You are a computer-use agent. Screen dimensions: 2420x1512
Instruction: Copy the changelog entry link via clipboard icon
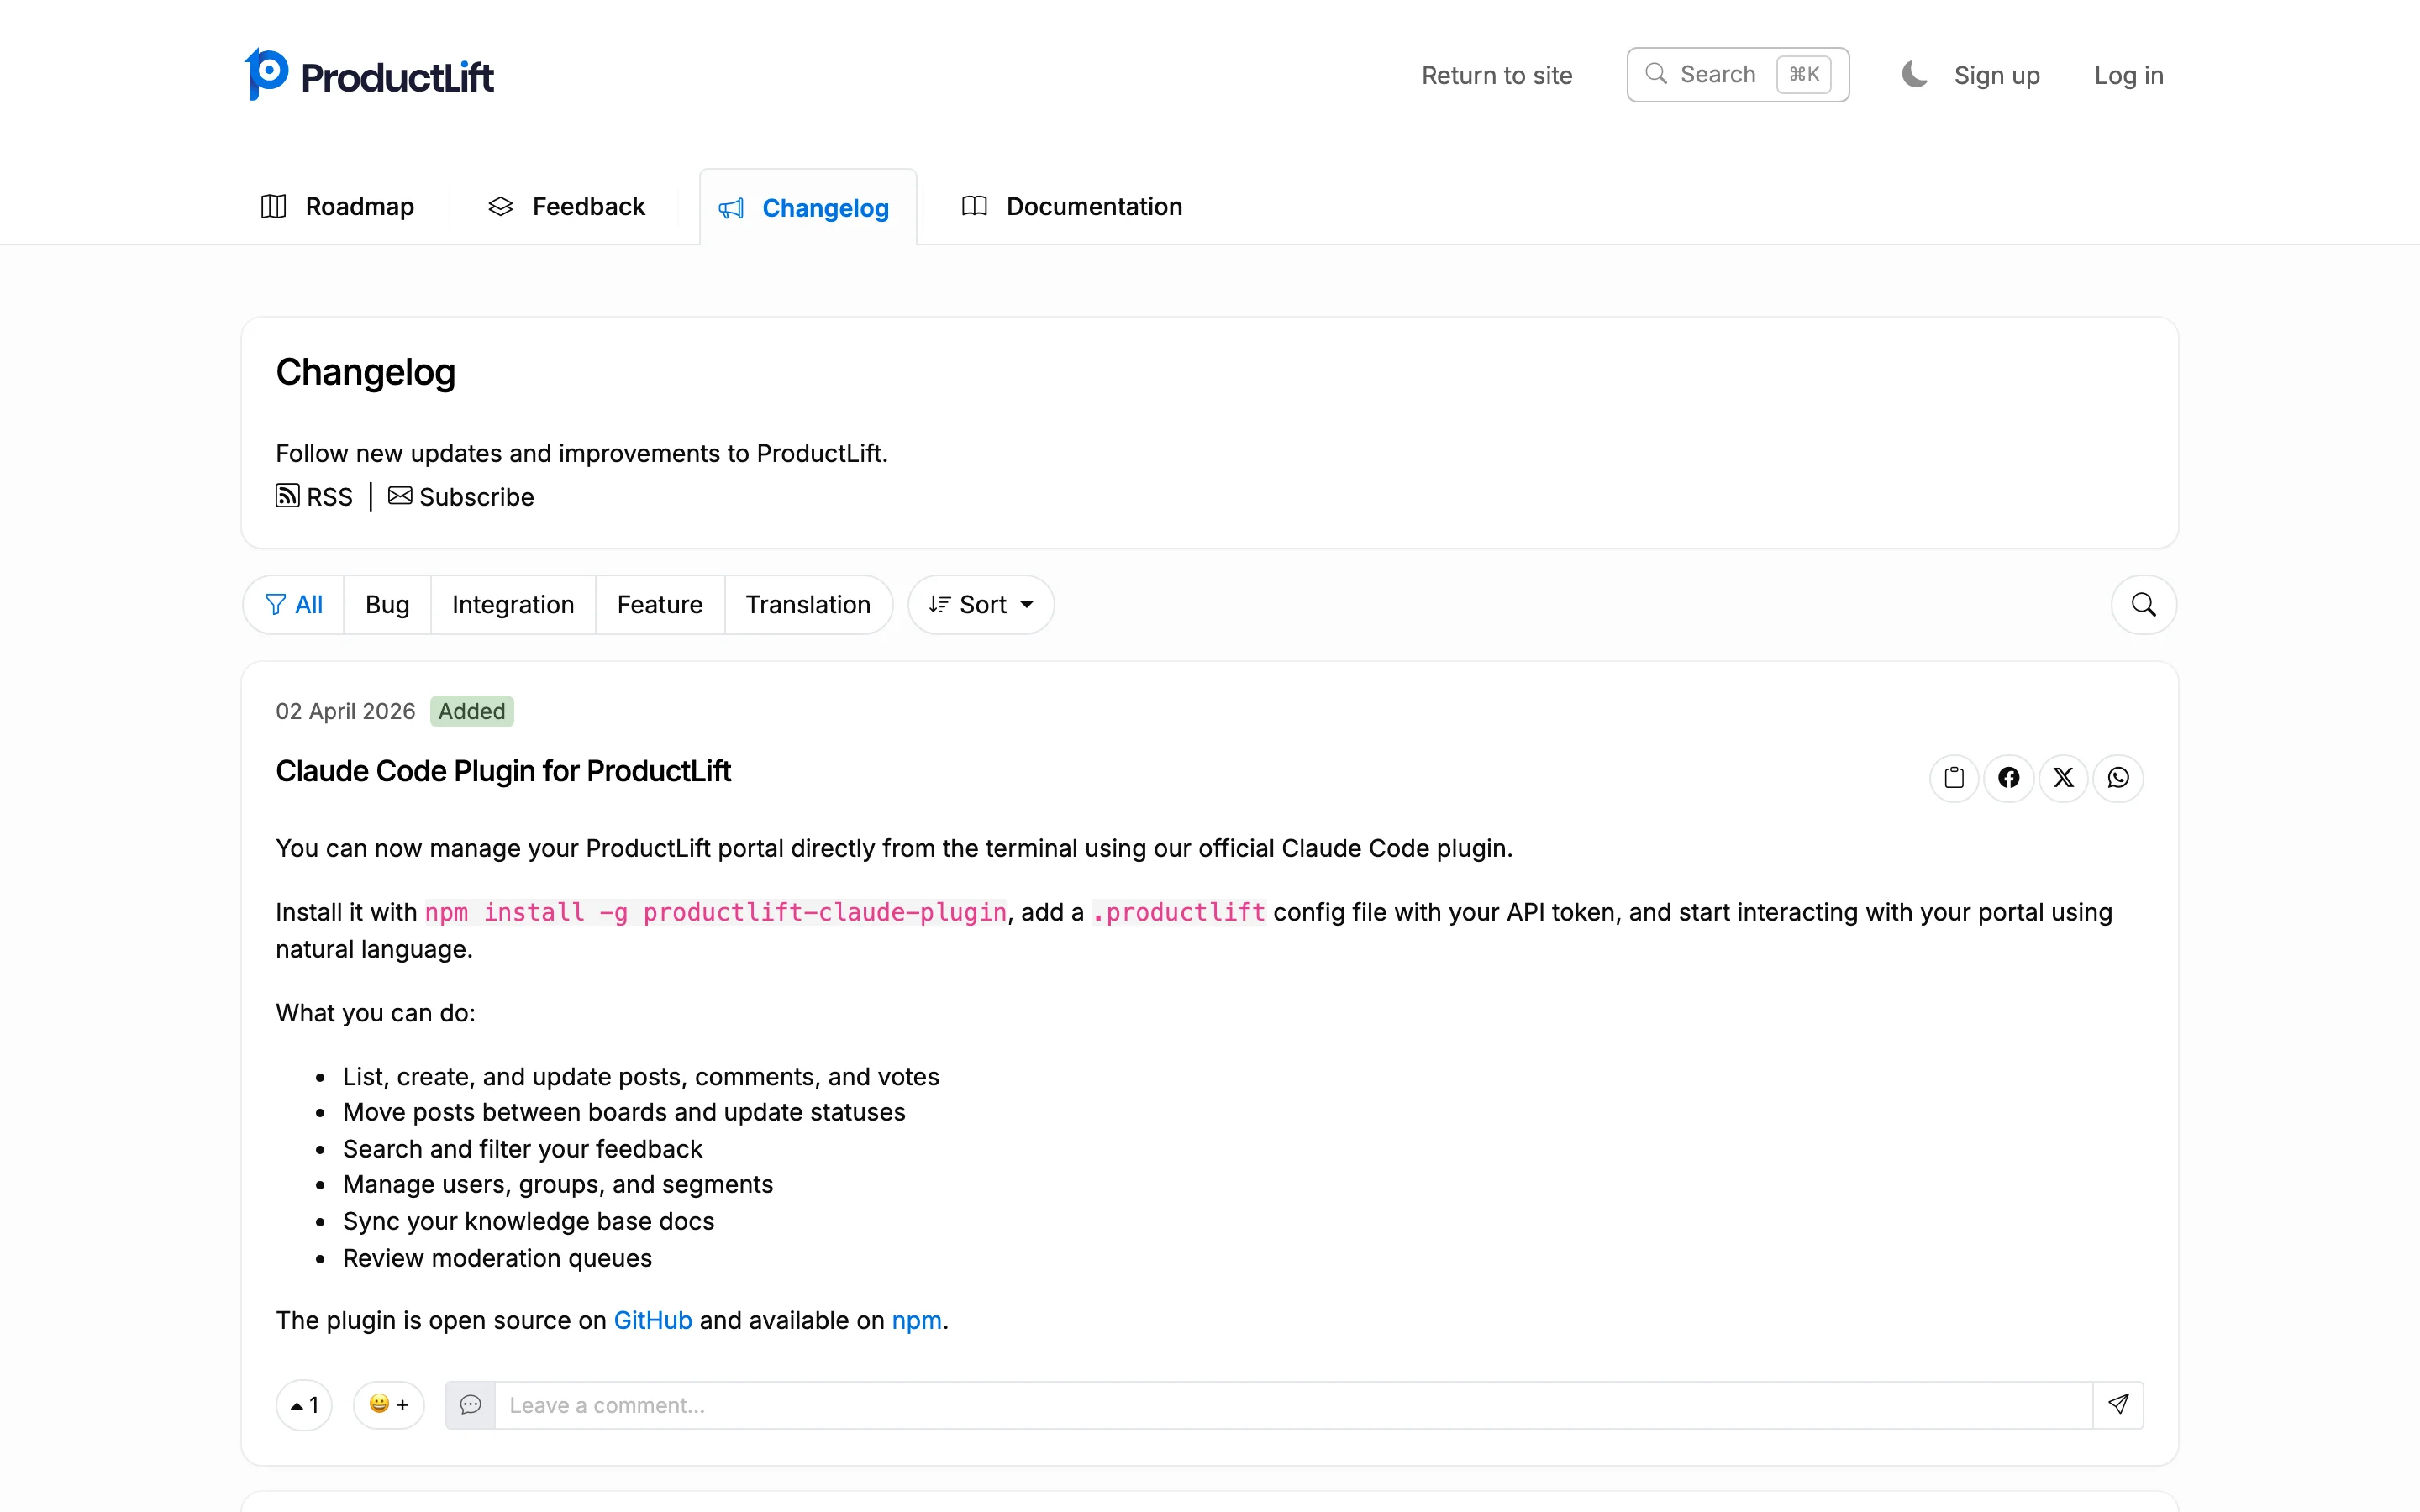[1954, 777]
